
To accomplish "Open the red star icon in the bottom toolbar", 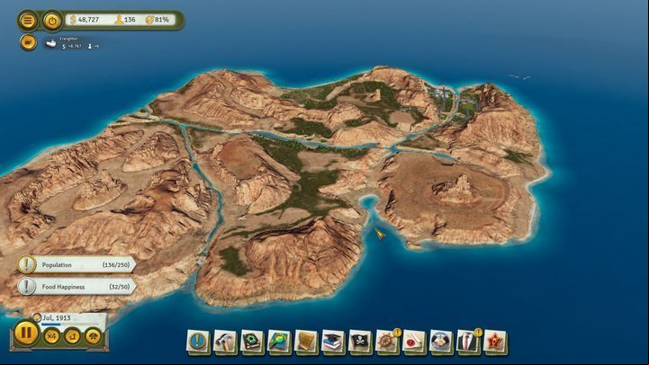I will (x=494, y=342).
